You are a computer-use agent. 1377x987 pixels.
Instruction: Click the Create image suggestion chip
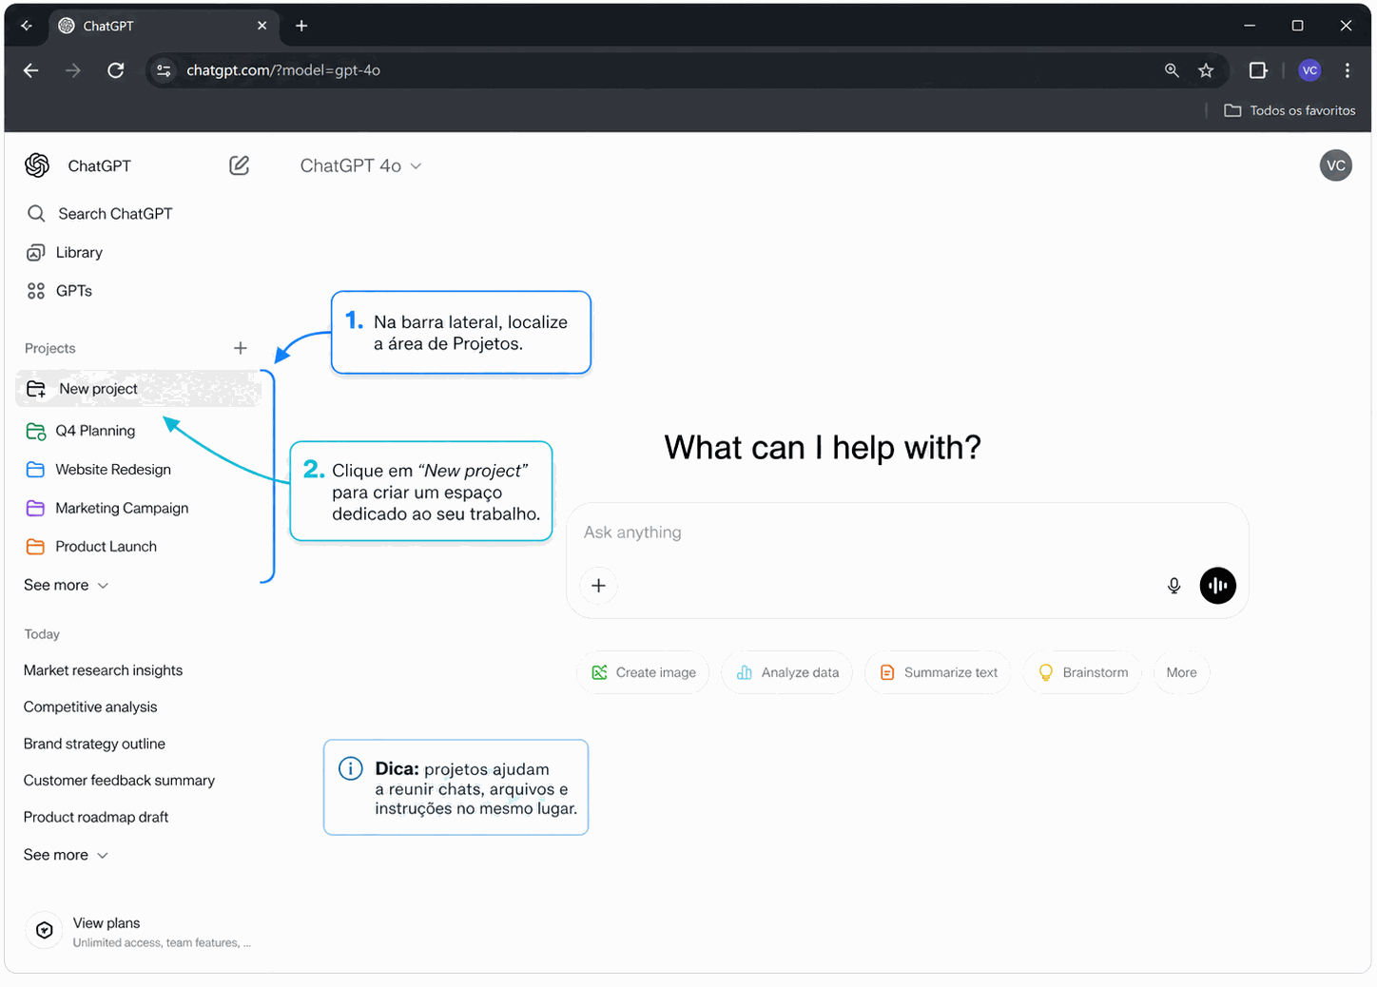pos(643,672)
